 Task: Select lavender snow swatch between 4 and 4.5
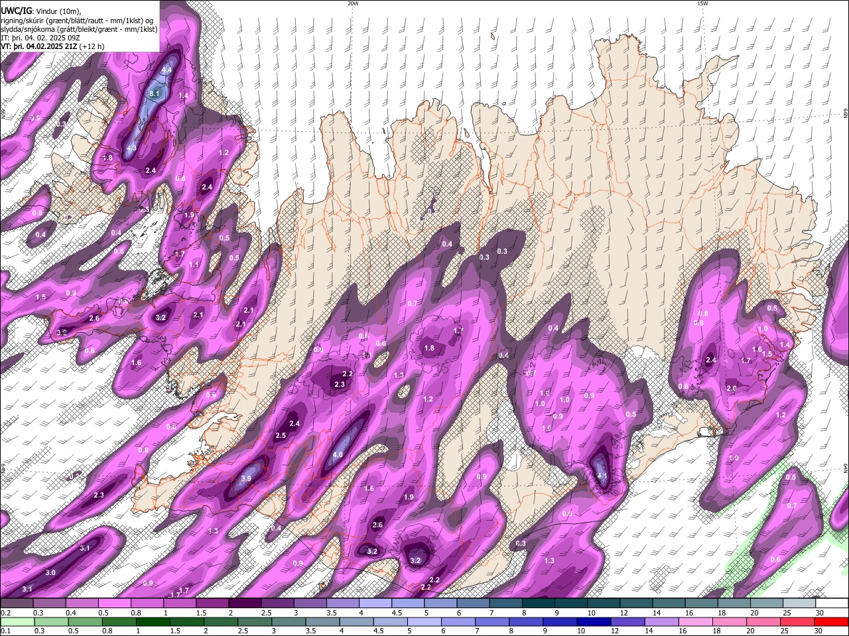pos(375,604)
